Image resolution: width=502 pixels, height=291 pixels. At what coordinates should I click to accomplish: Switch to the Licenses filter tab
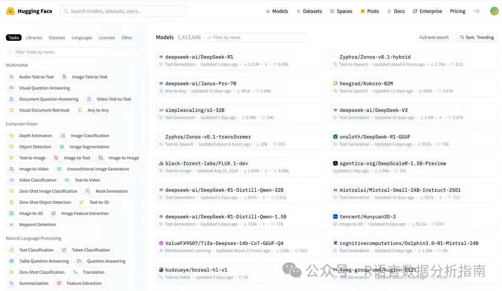pos(106,38)
